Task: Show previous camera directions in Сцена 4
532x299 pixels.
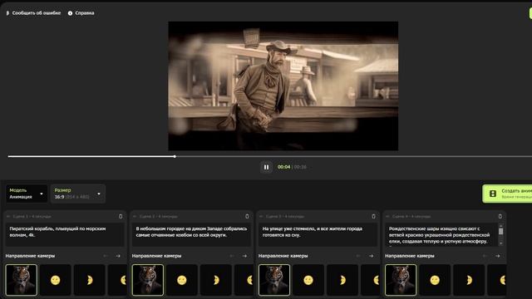Action: coord(485,256)
